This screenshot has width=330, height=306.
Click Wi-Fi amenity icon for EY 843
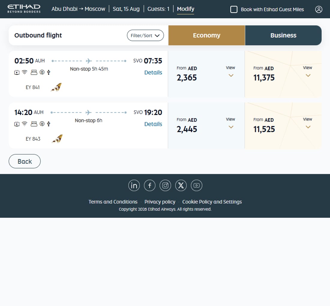[x=25, y=124]
